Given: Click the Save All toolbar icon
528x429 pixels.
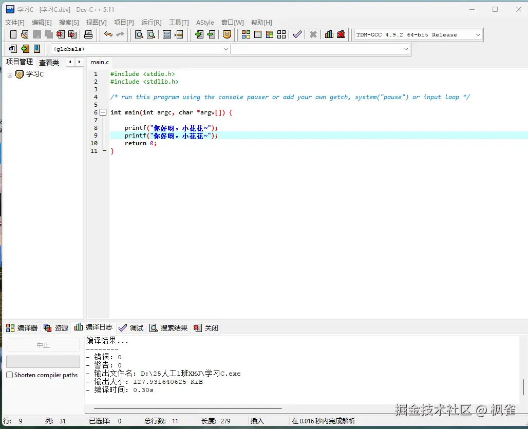Looking at the screenshot, I should coord(48,34).
